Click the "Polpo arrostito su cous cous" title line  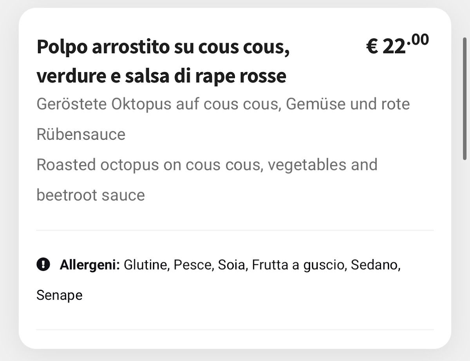tap(163, 47)
